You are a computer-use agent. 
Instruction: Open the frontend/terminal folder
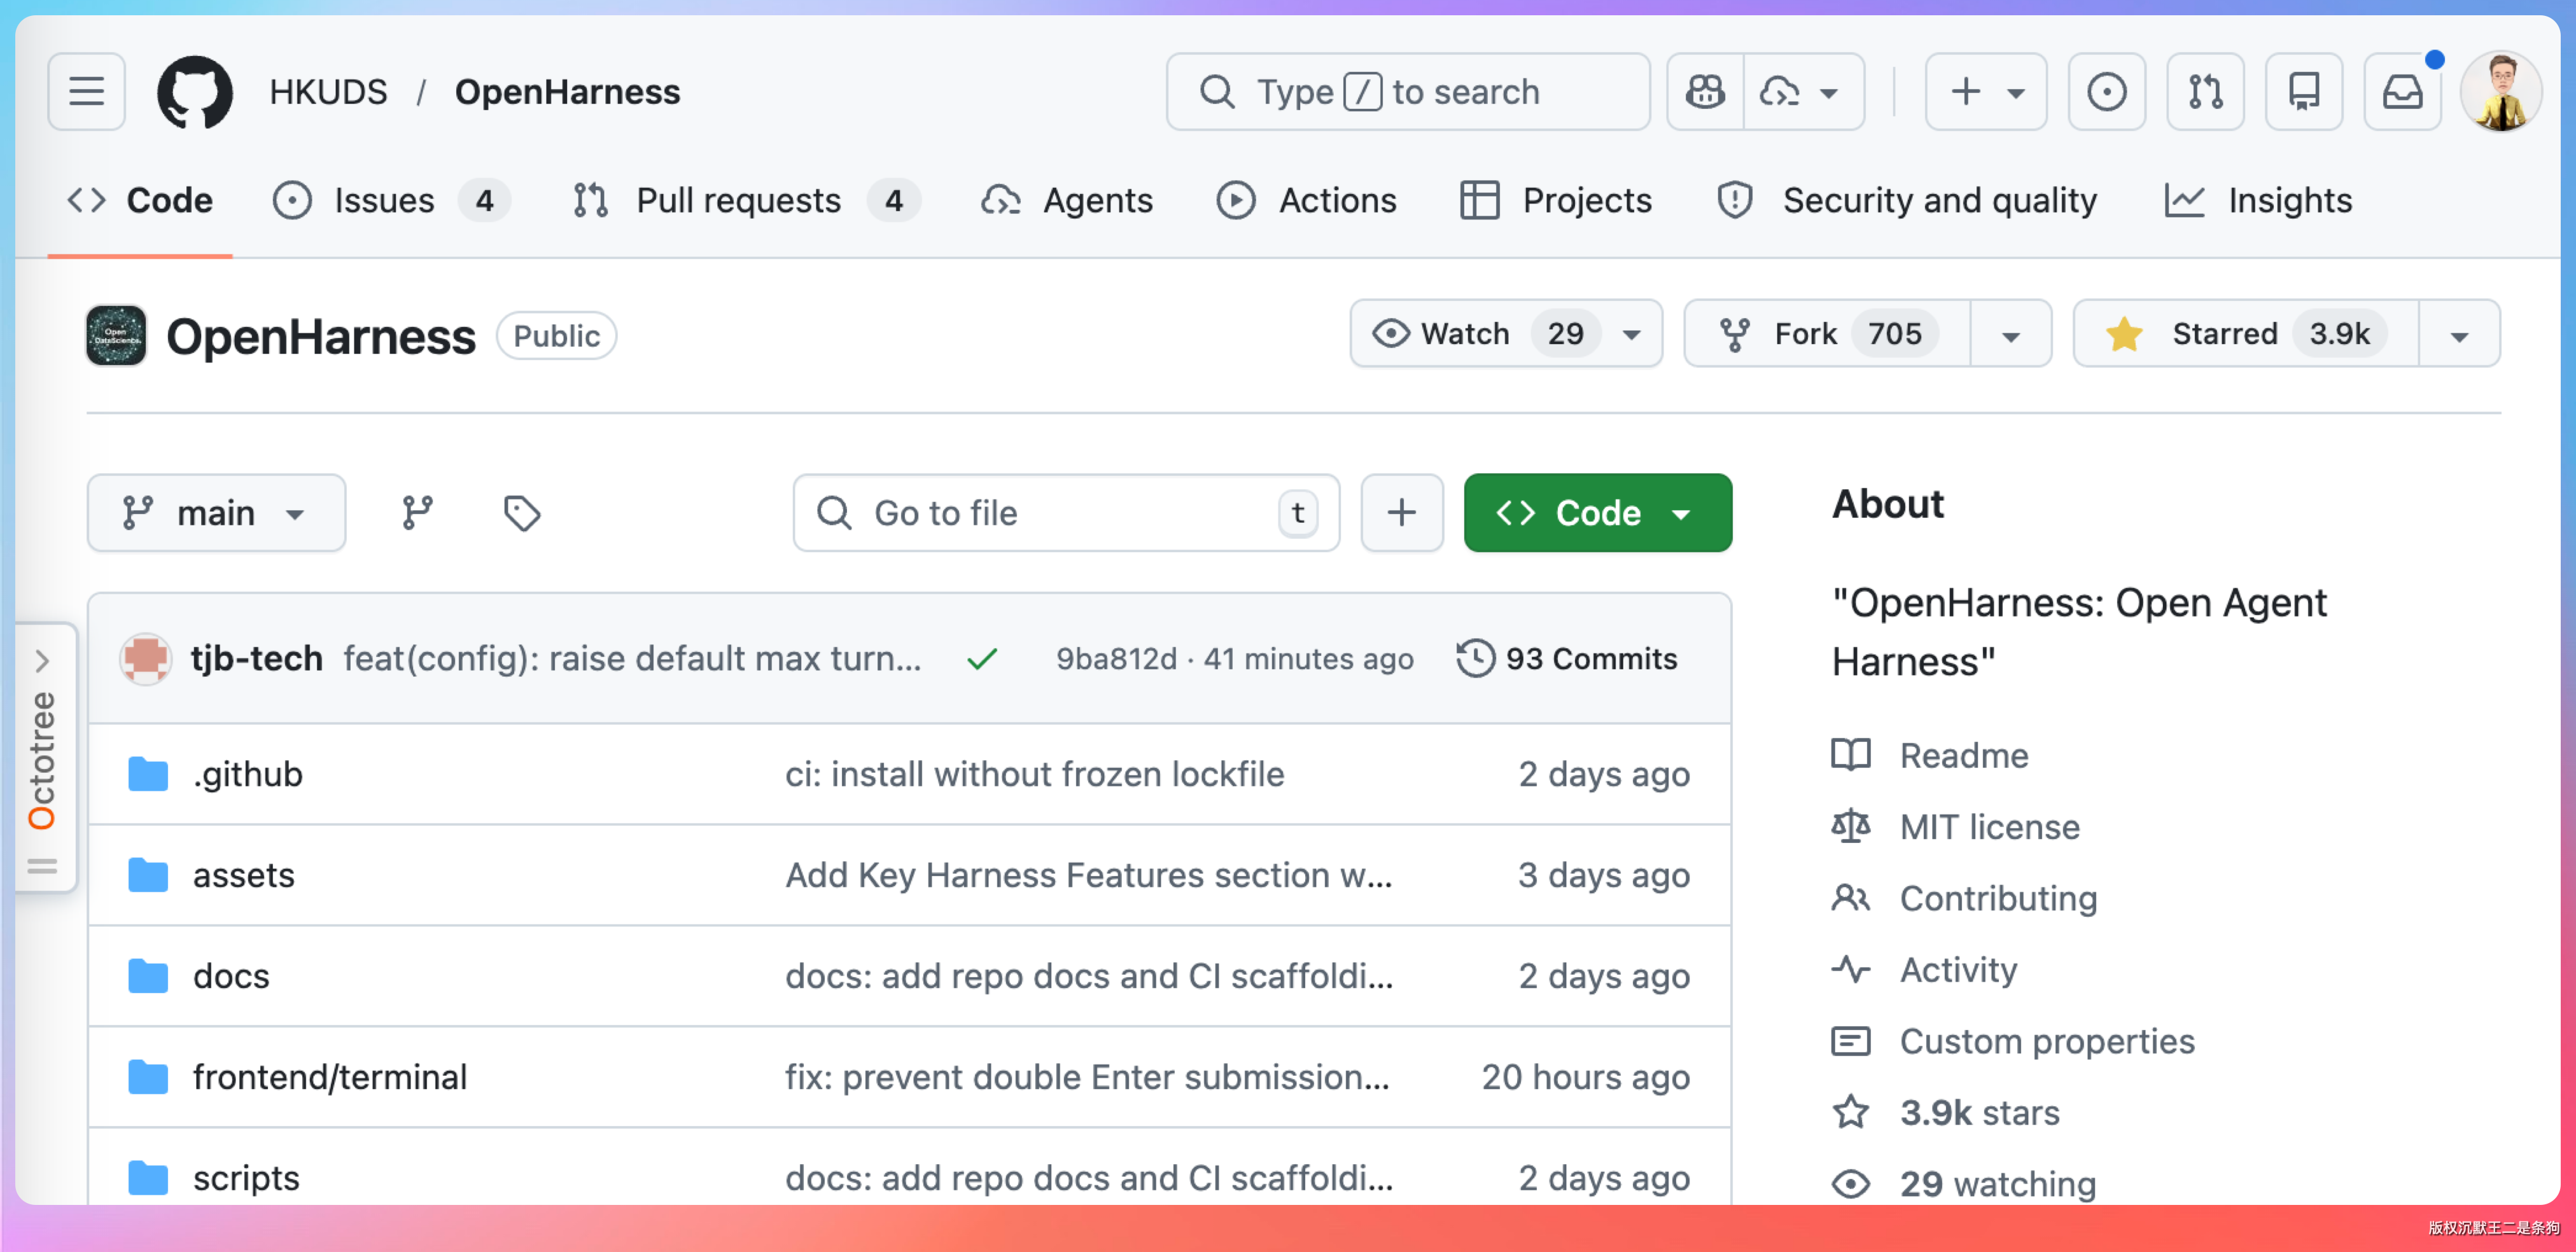329,1077
